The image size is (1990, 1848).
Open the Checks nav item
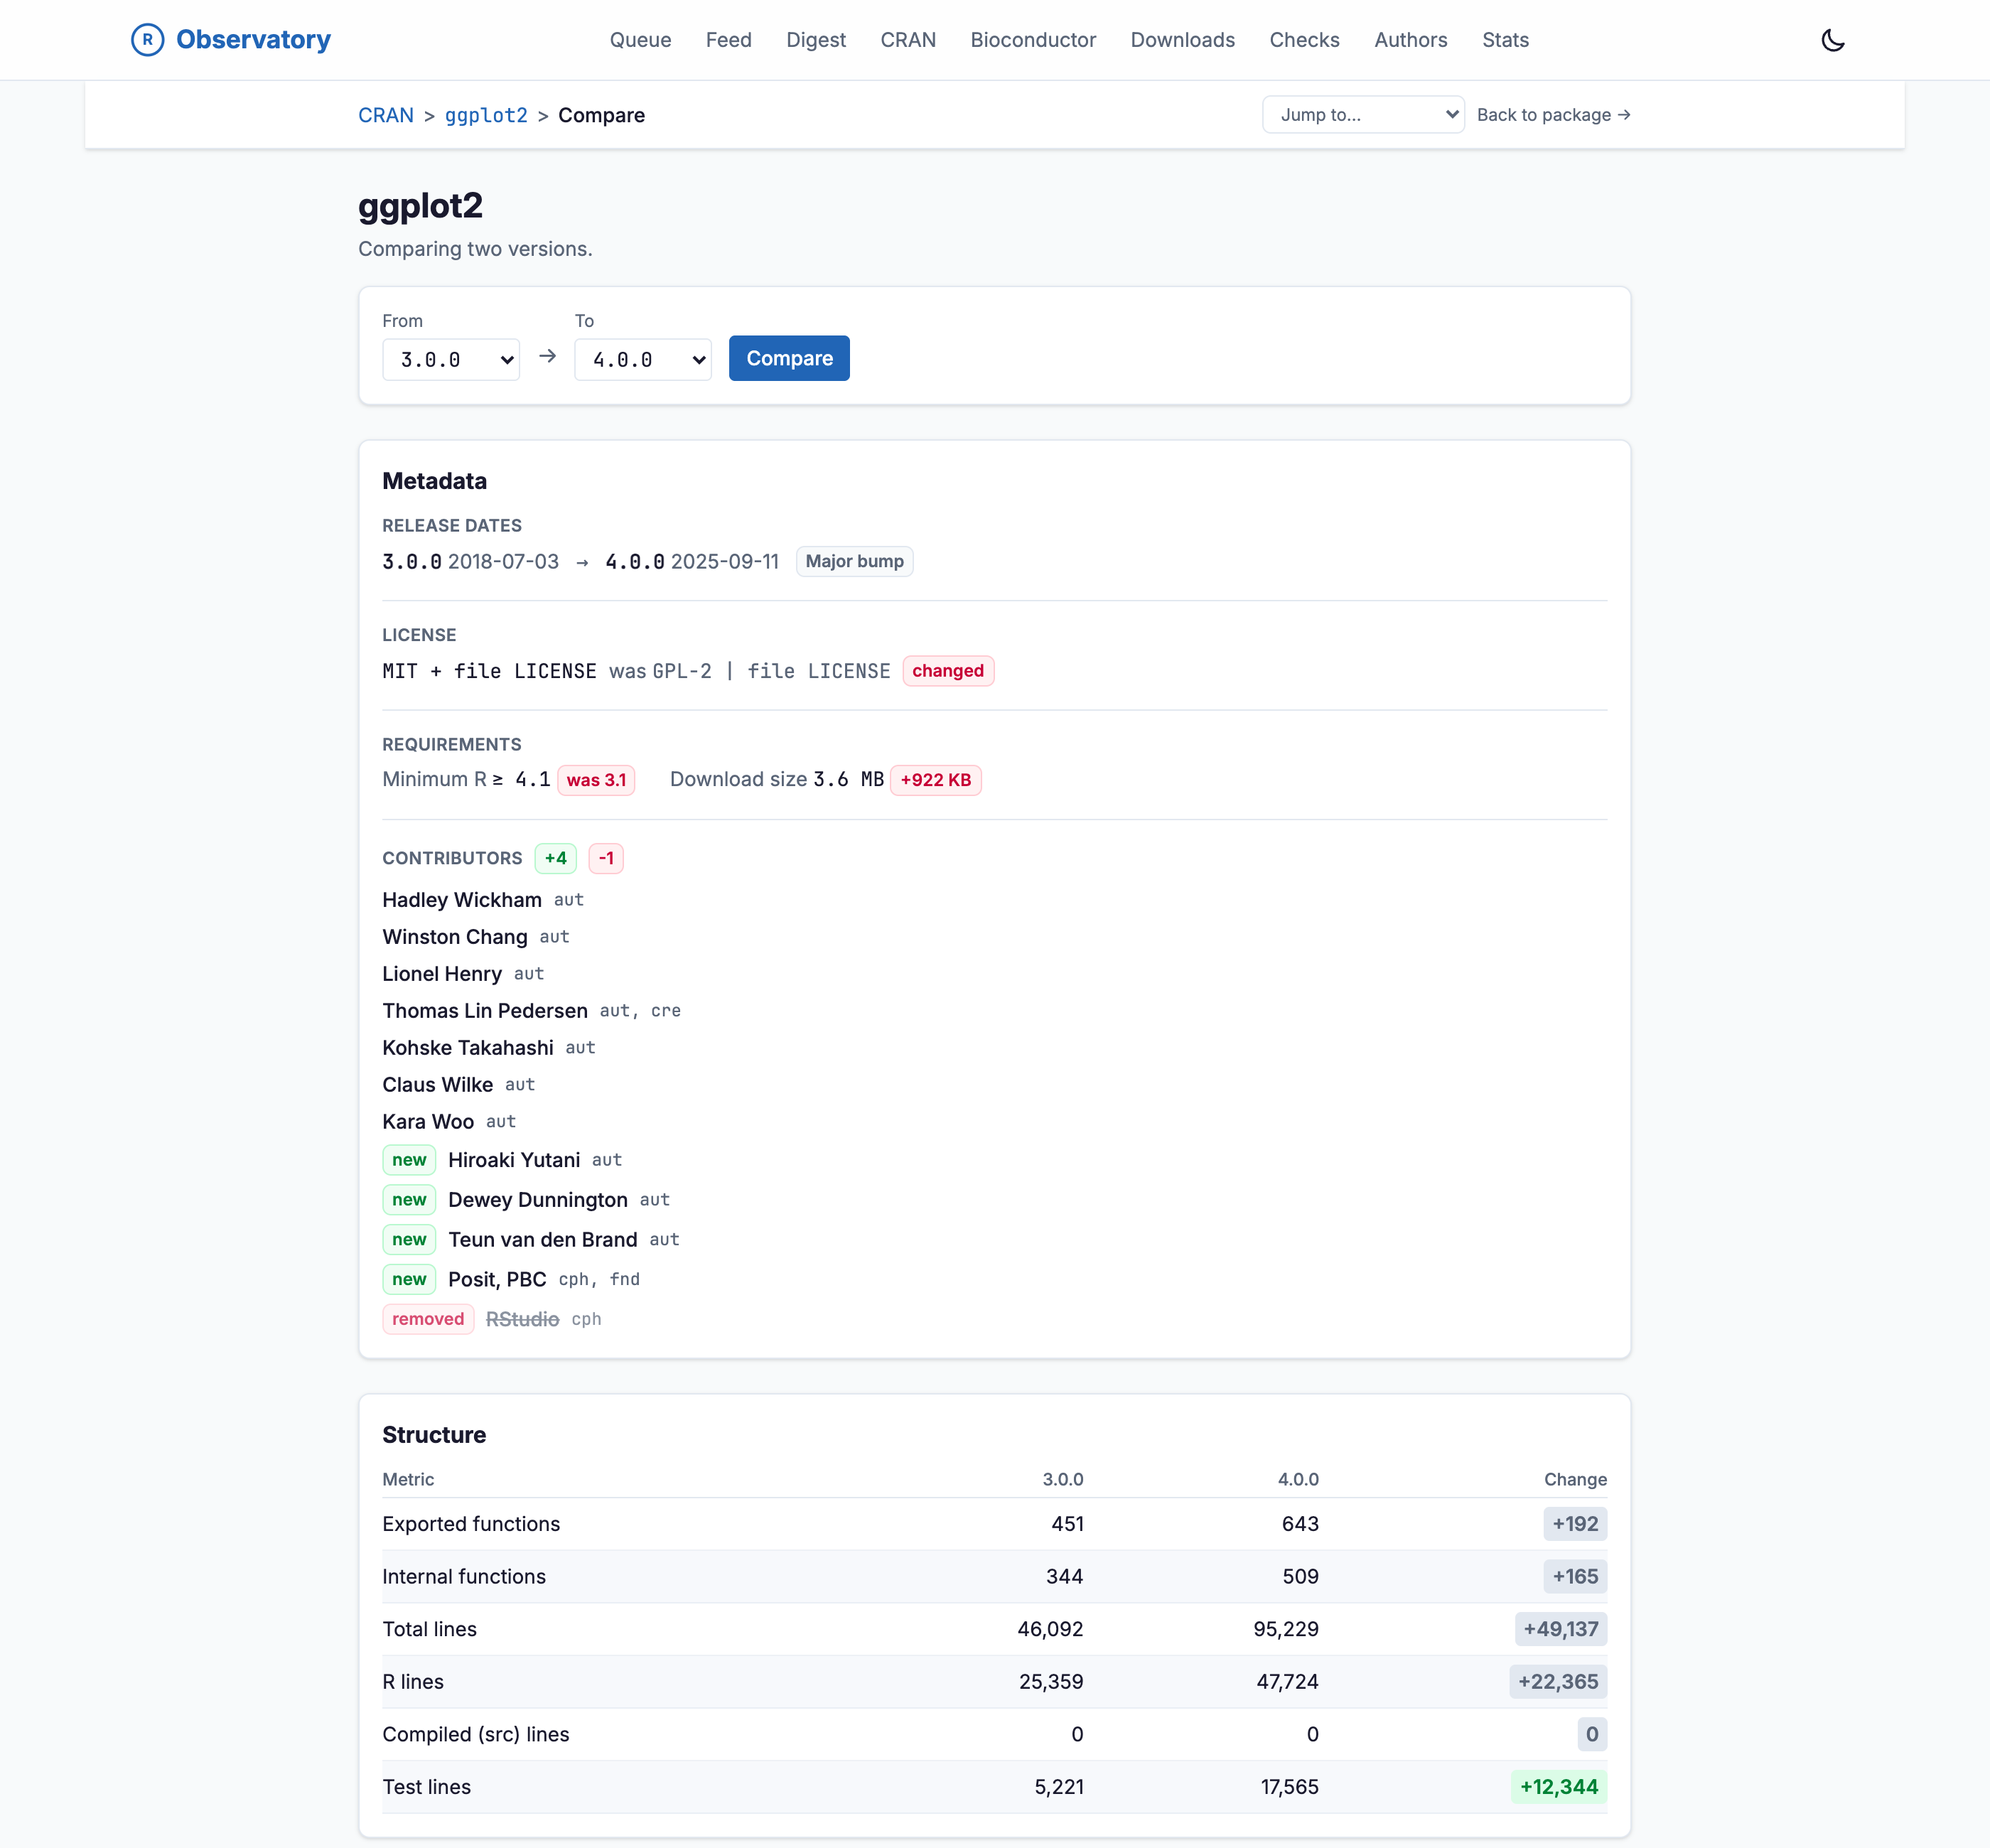coord(1304,40)
